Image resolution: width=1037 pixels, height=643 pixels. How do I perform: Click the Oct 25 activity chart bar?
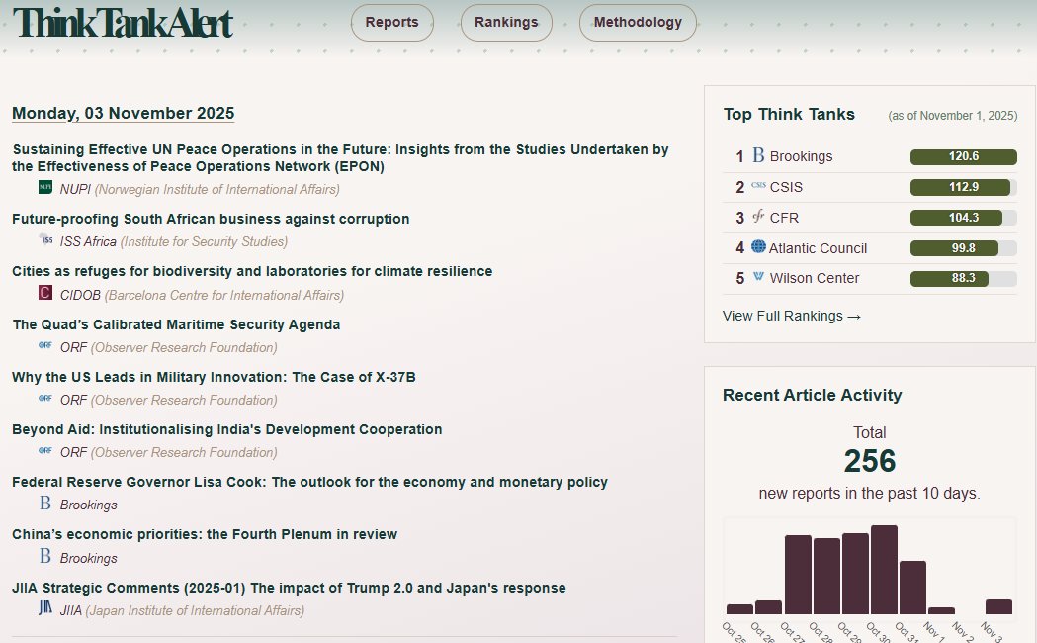739,609
